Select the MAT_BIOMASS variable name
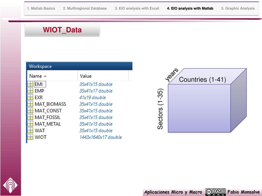The width and height of the screenshot is (262, 196). [x=50, y=104]
